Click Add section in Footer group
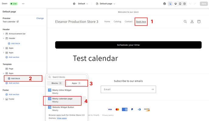 [x=12, y=94]
